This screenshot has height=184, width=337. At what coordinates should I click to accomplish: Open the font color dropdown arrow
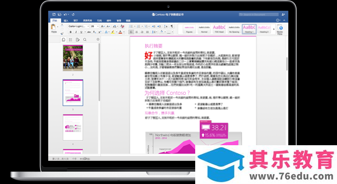click(x=124, y=32)
